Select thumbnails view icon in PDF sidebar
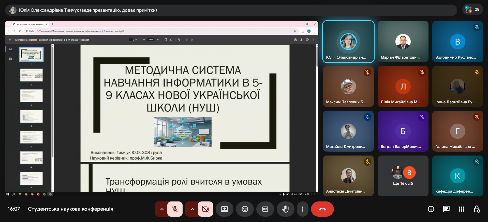 (x=10, y=49)
